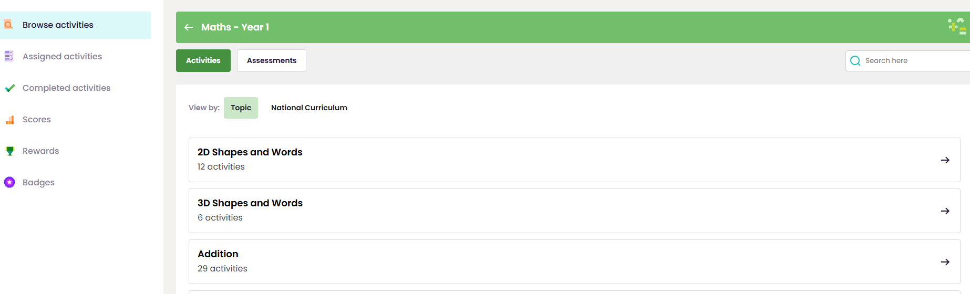Viewport: 970px width, 294px height.
Task: Open Assigned activities in sidebar
Action: tap(62, 56)
